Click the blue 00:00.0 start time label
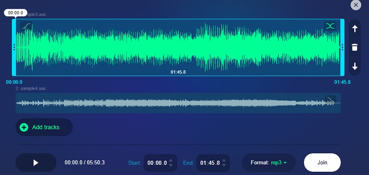The image size is (369, 175). (14, 82)
